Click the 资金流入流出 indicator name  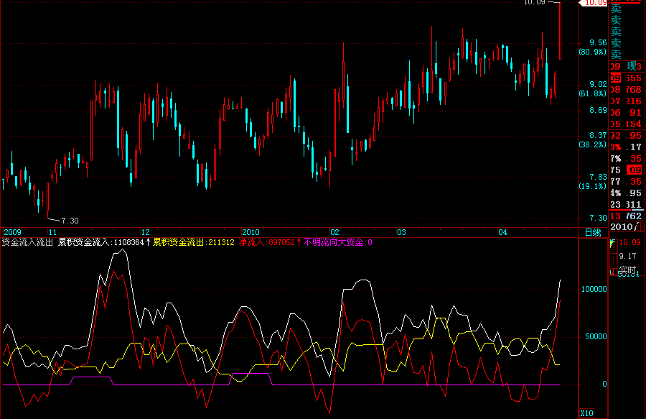point(27,242)
